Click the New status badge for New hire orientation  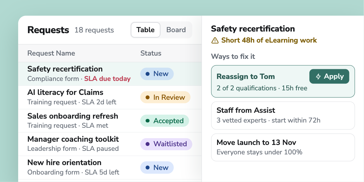click(x=157, y=167)
